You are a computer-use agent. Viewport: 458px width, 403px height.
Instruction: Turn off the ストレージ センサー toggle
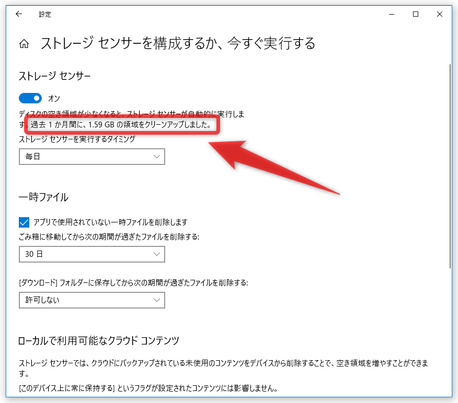coord(30,98)
